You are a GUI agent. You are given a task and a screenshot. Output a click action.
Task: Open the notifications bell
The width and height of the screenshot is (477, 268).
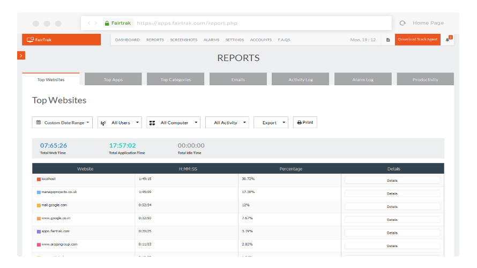click(448, 39)
